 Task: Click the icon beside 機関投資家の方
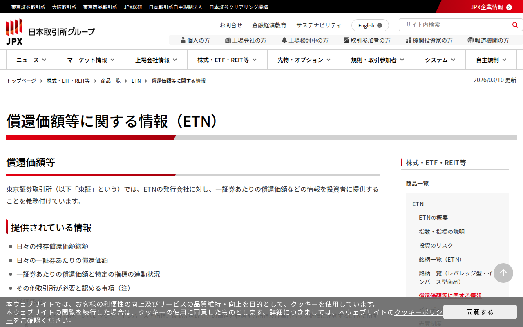click(409, 40)
